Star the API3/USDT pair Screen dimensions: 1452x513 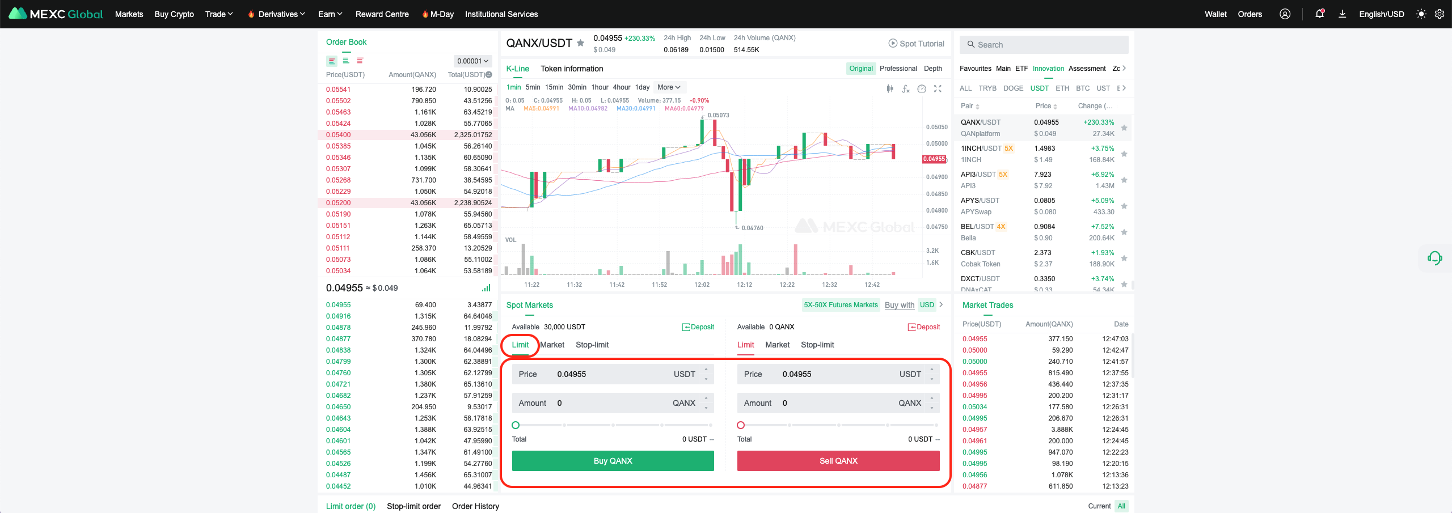pos(1124,180)
